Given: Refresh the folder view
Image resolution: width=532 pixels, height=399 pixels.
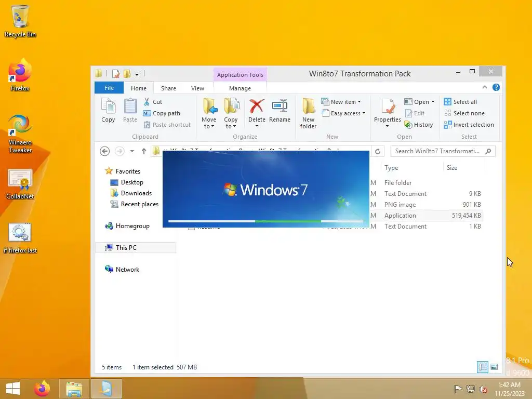Looking at the screenshot, I should click(378, 151).
